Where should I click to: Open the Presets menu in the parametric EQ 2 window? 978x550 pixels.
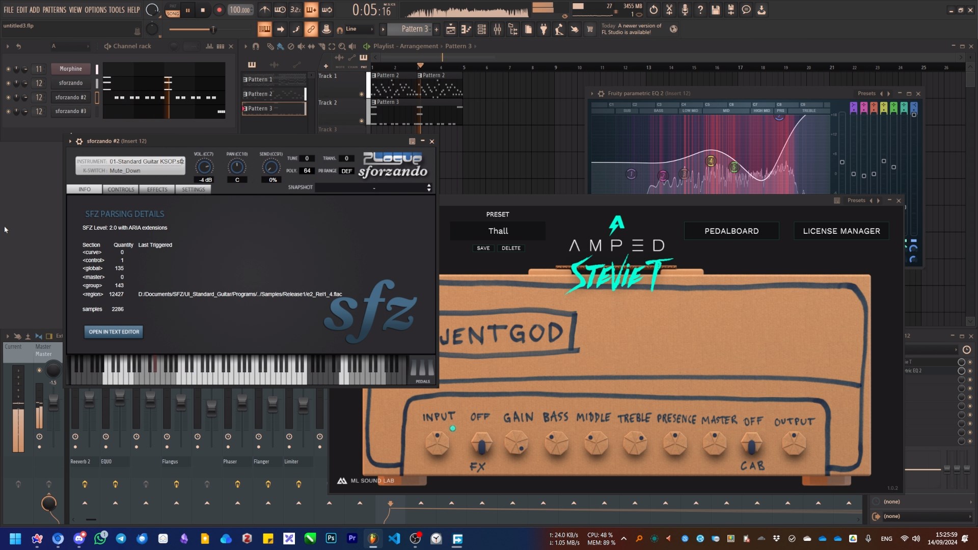coord(866,94)
